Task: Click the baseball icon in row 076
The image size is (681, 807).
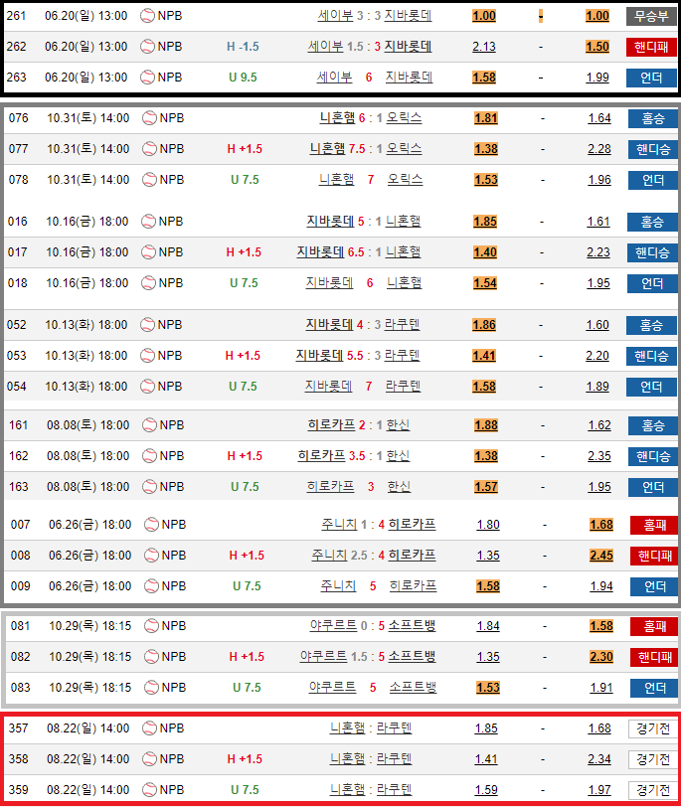Action: pyautogui.click(x=150, y=118)
